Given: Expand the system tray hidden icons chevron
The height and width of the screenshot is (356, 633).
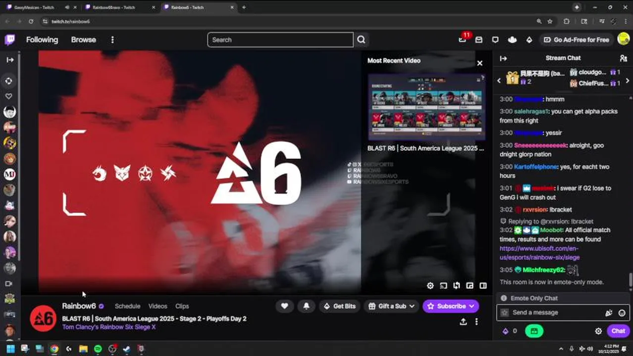Looking at the screenshot, I should 561,349.
